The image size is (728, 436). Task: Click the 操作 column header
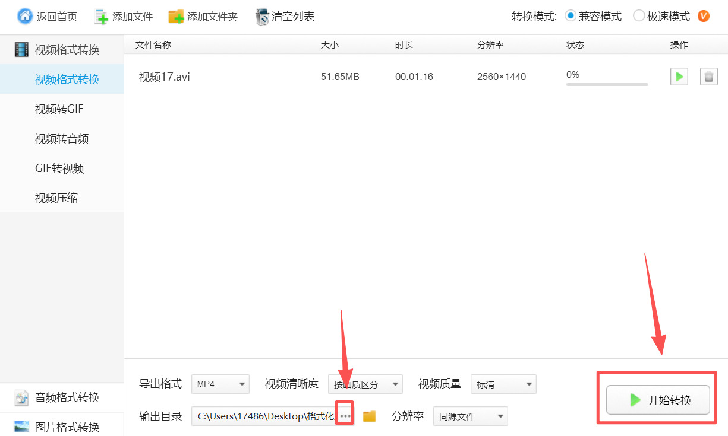coord(679,45)
